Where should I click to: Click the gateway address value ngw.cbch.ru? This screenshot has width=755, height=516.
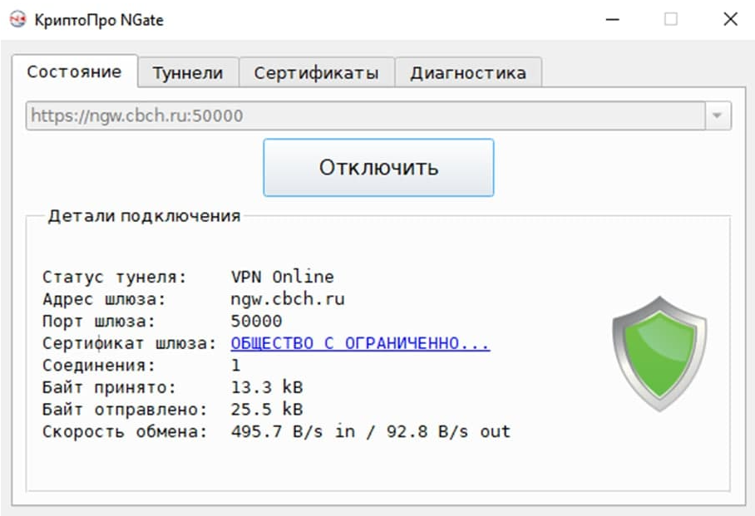287,299
